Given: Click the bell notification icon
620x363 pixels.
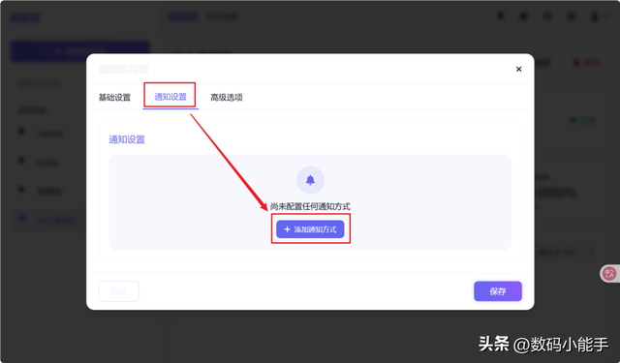Looking at the screenshot, I should coord(310,180).
